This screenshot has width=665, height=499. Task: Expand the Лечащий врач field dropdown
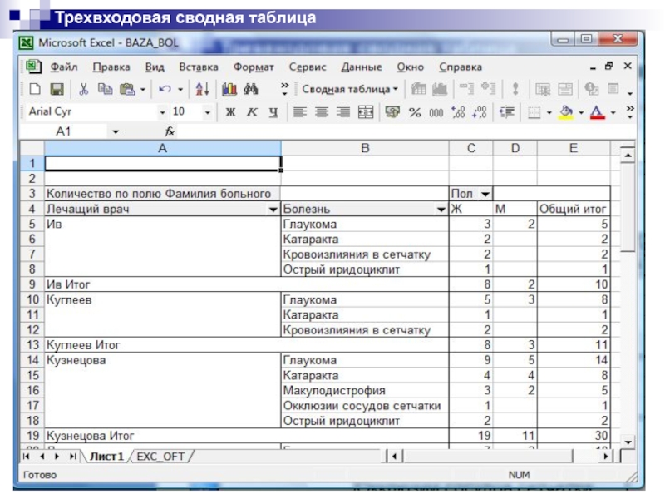[273, 210]
